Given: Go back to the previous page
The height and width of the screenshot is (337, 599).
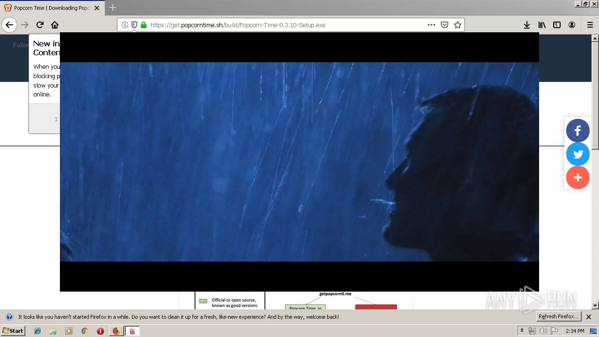Looking at the screenshot, I should [9, 25].
